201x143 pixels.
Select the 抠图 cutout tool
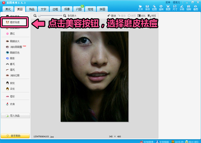point(154,8)
